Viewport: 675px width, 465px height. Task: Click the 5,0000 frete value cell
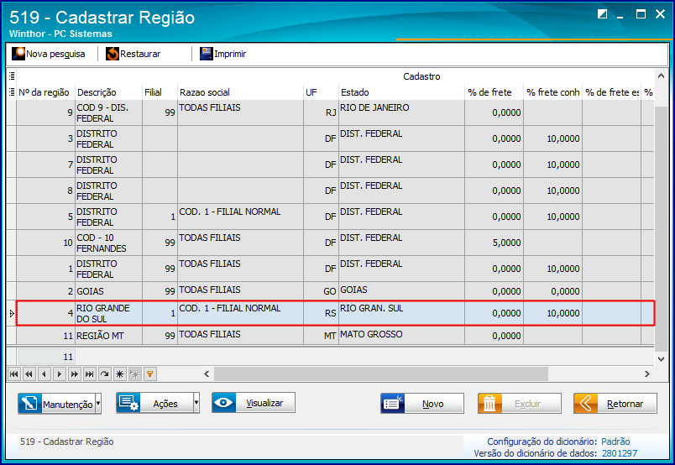tap(494, 243)
